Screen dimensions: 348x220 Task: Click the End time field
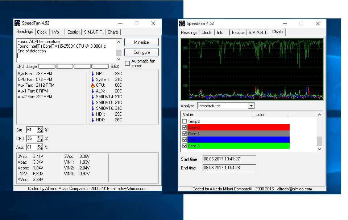coord(229,168)
